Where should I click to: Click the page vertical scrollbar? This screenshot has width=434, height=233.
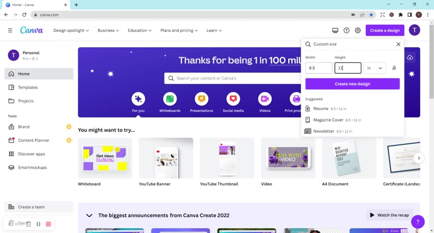(x=431, y=61)
